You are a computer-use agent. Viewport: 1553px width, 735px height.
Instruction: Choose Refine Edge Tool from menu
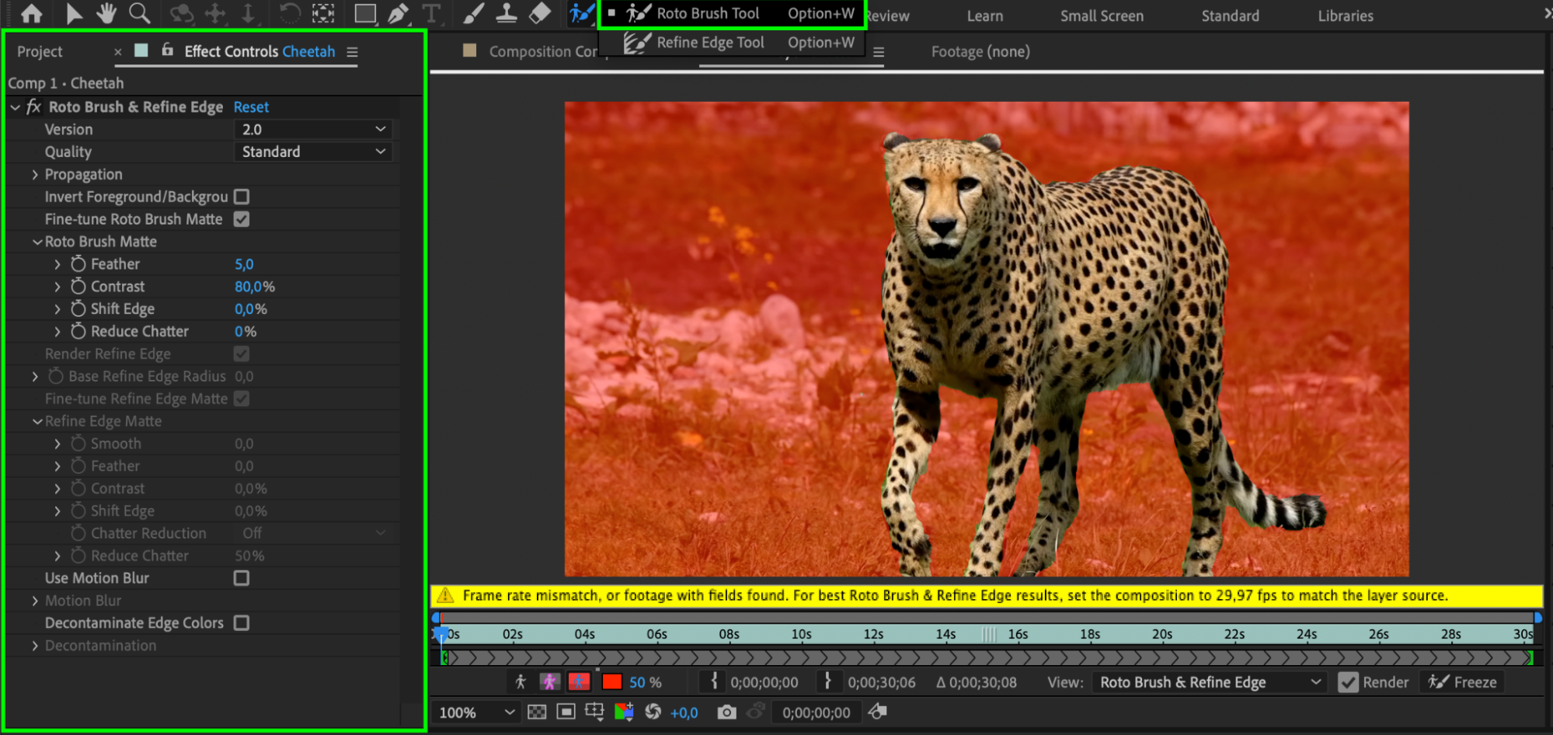click(x=710, y=43)
